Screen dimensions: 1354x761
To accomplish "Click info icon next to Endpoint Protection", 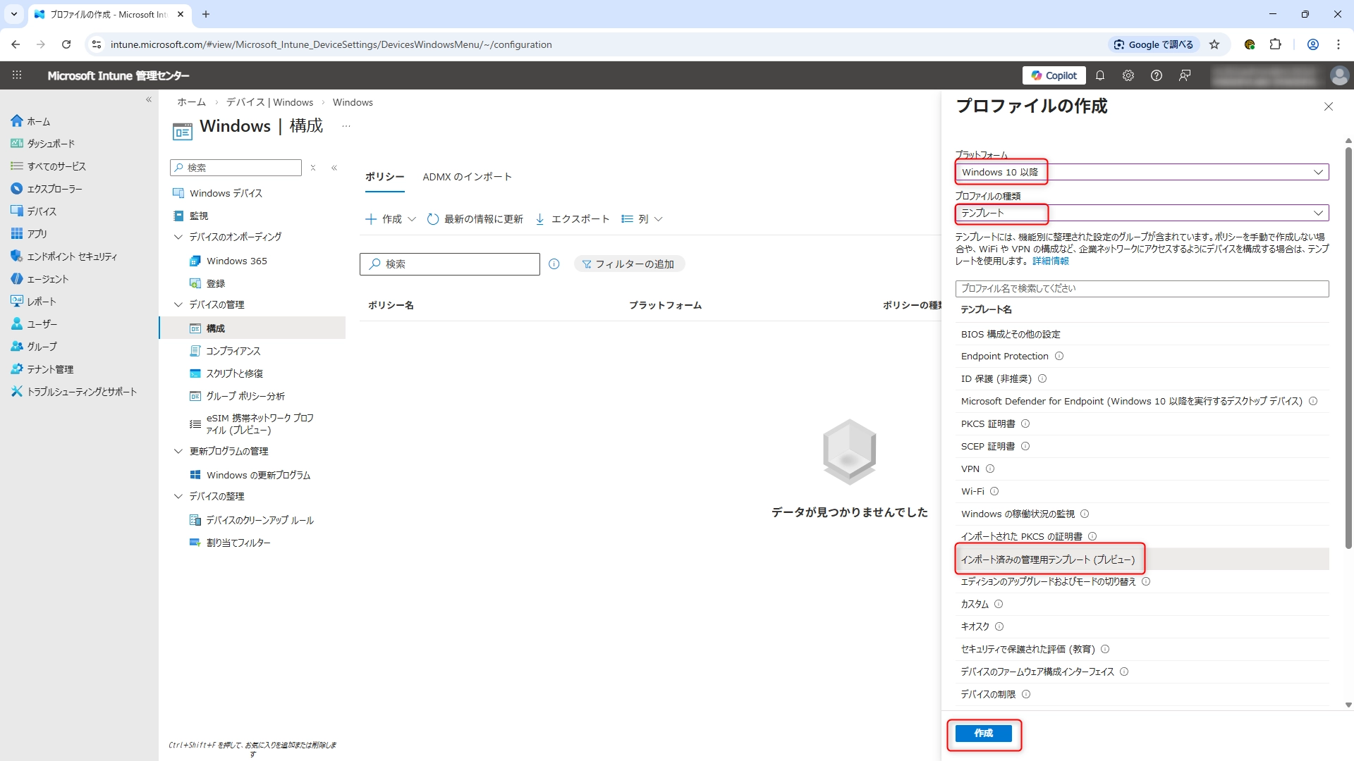I will pyautogui.click(x=1059, y=356).
